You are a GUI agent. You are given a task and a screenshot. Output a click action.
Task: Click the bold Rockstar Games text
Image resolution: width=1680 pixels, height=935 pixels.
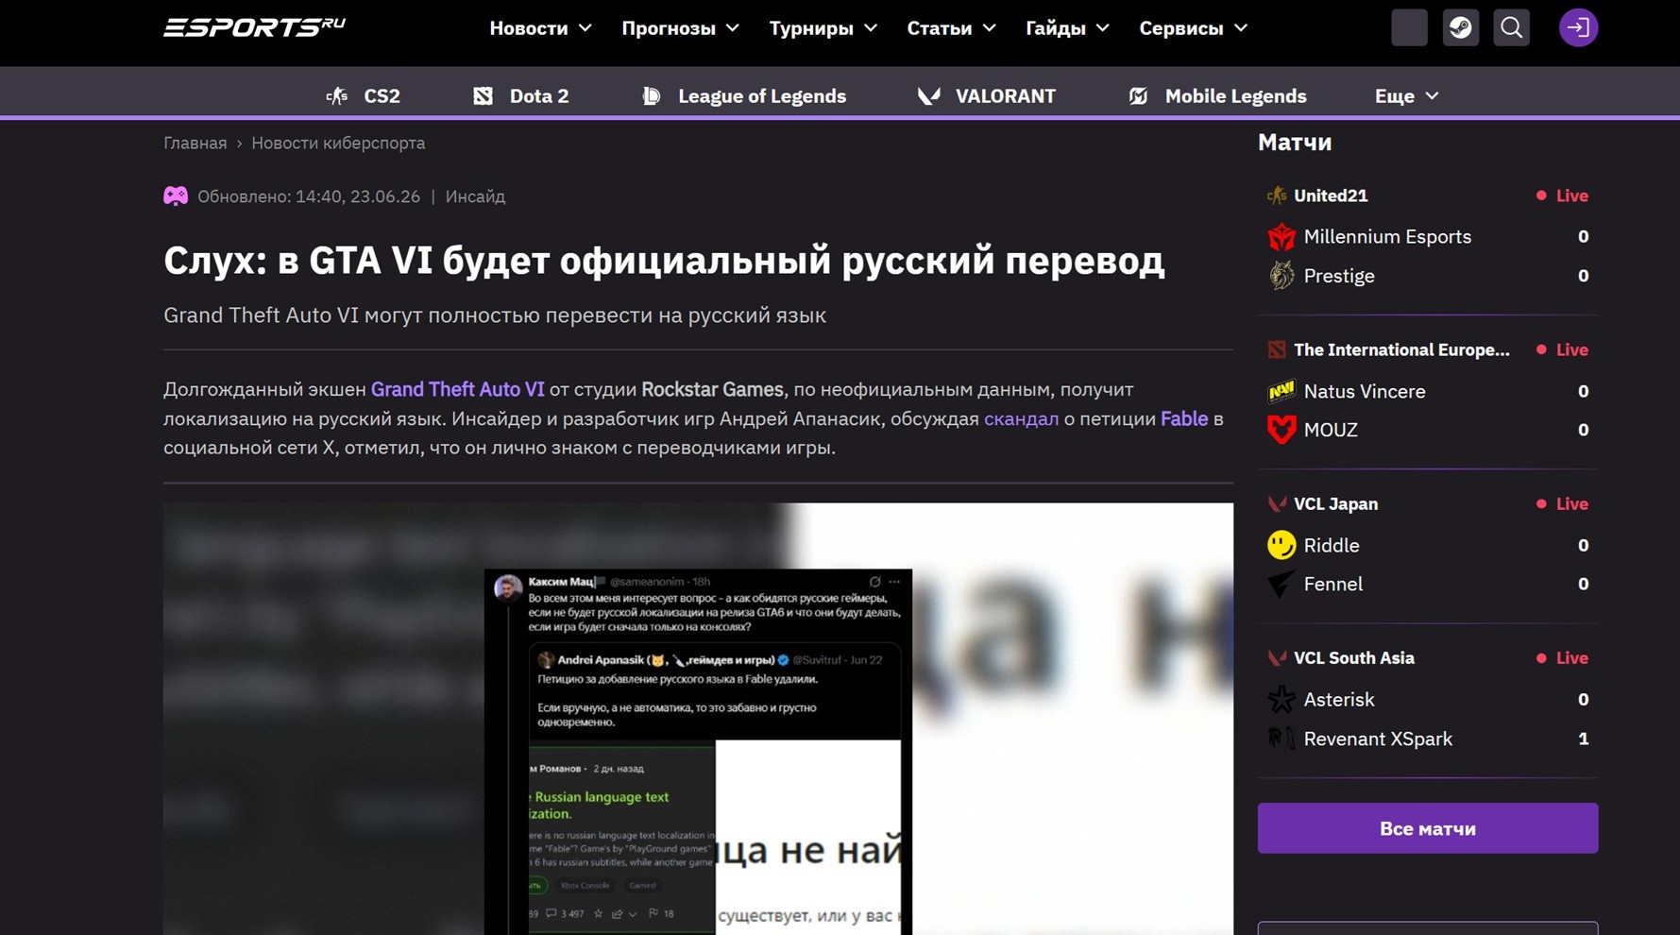(712, 389)
